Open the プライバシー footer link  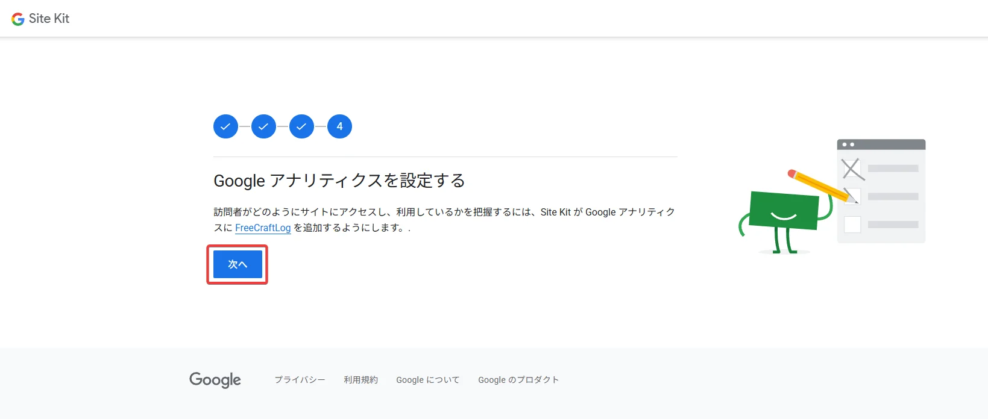tap(300, 380)
